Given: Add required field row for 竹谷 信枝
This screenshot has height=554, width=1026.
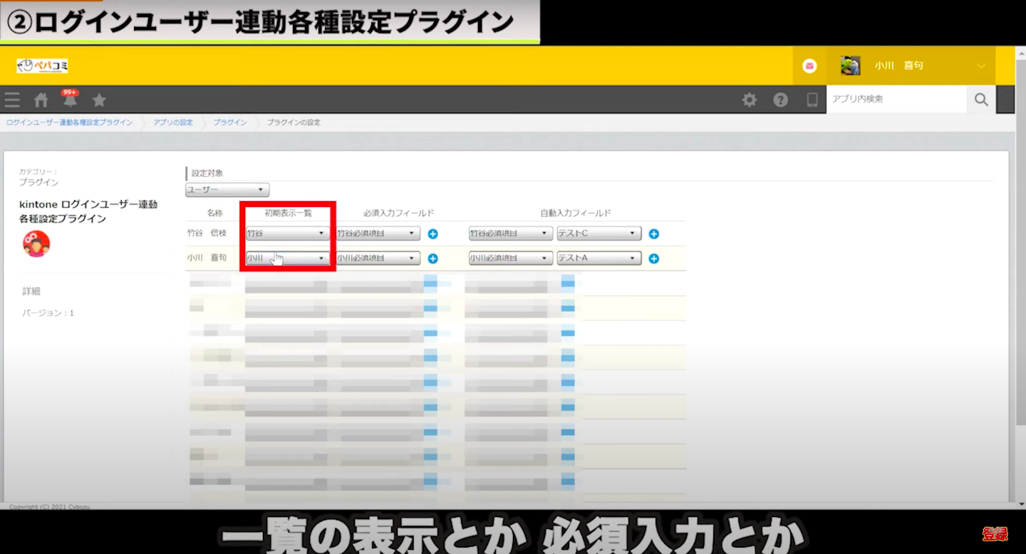Looking at the screenshot, I should click(x=432, y=234).
